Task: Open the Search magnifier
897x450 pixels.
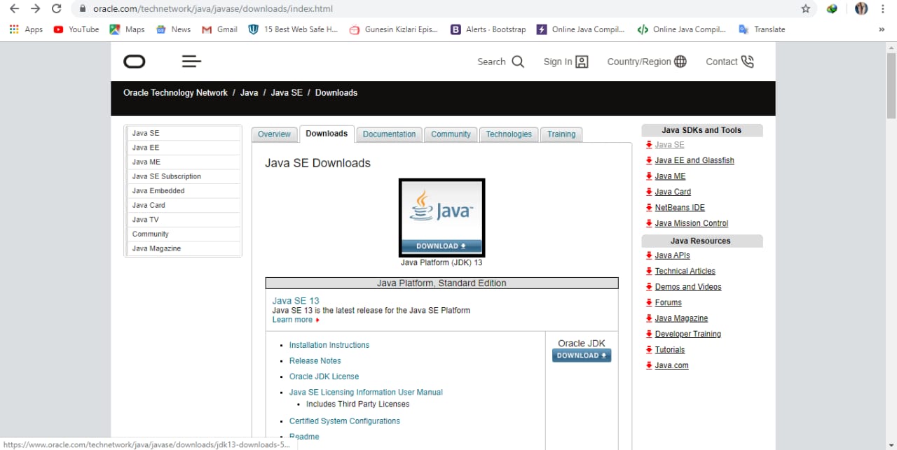Action: click(x=519, y=62)
